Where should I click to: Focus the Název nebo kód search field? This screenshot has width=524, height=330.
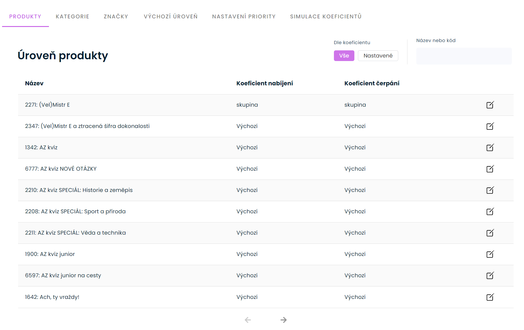[x=464, y=56]
